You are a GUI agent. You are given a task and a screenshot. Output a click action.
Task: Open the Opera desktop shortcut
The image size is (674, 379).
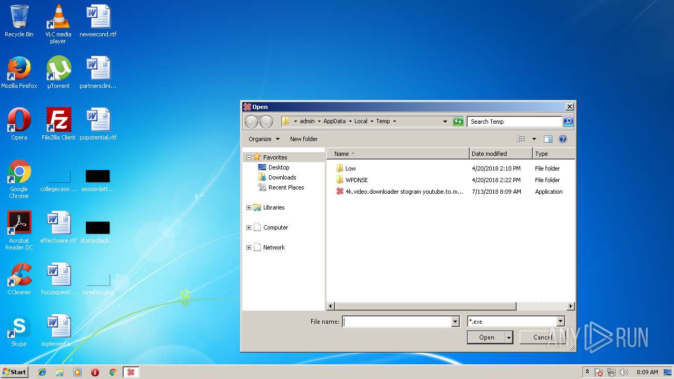(x=19, y=124)
